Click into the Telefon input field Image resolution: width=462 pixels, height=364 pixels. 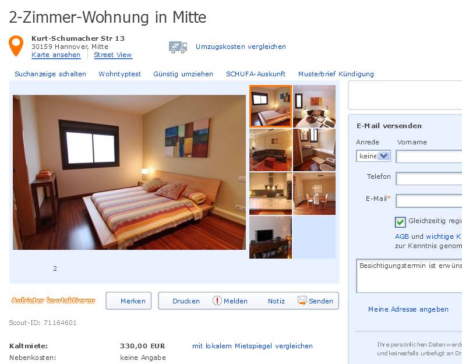click(429, 179)
